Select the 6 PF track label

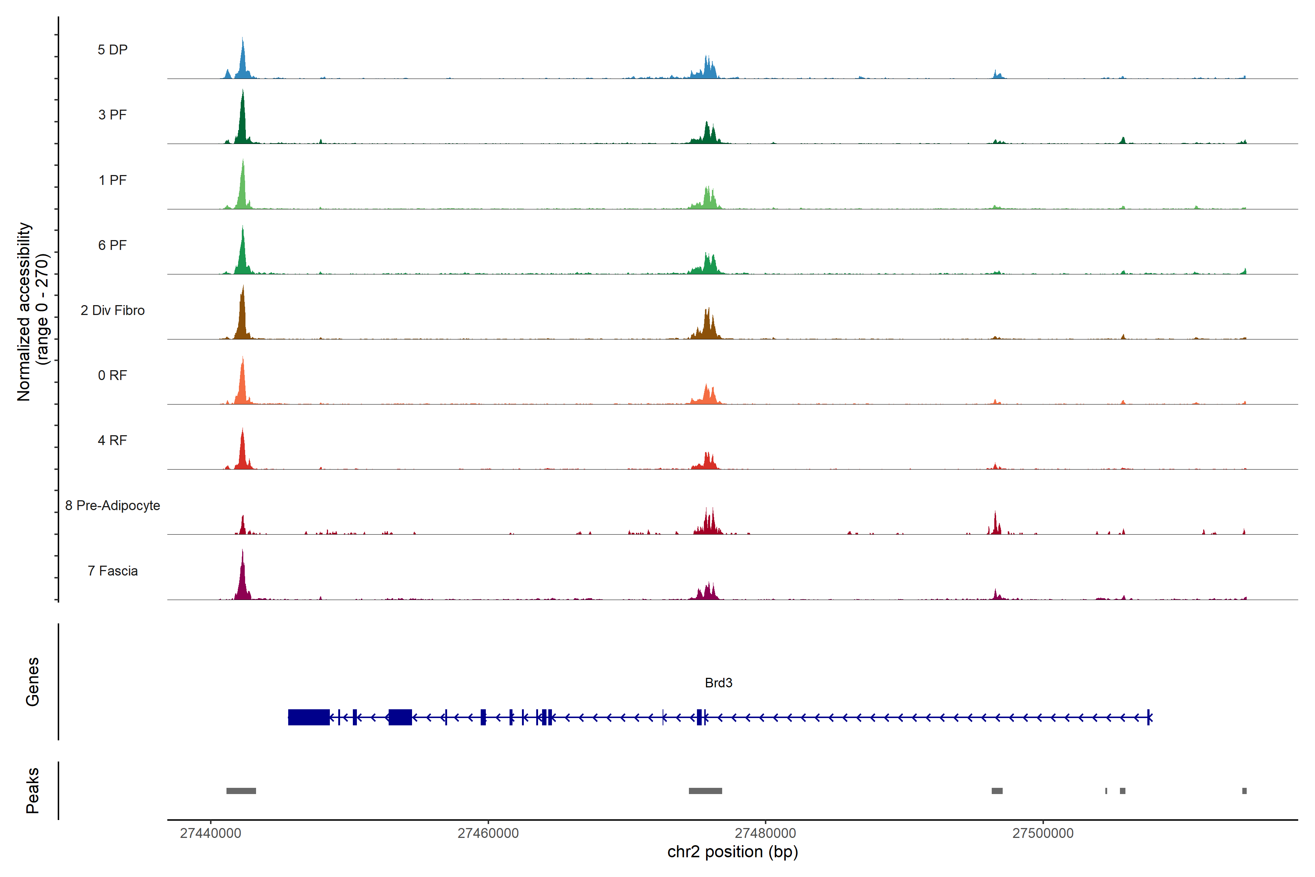(x=113, y=245)
